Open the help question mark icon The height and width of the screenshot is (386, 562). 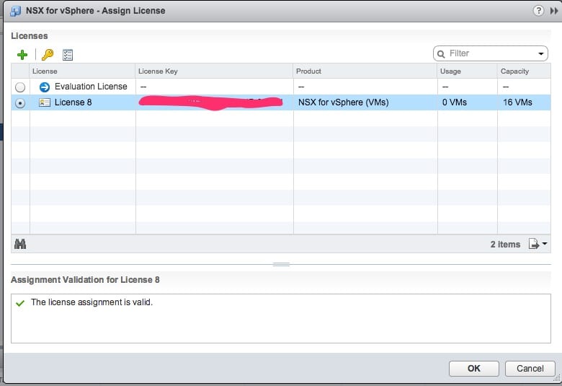538,11
